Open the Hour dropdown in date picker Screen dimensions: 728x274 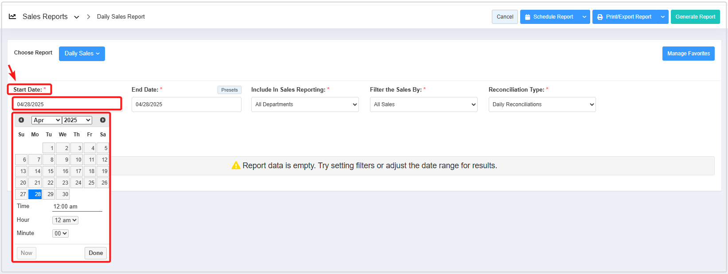(x=65, y=220)
